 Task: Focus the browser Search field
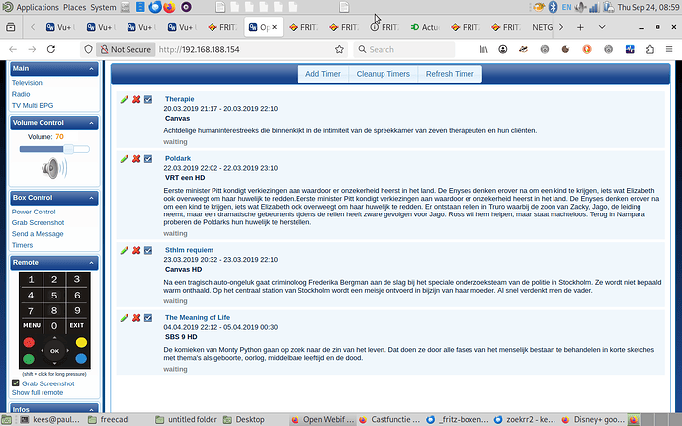[404, 49]
